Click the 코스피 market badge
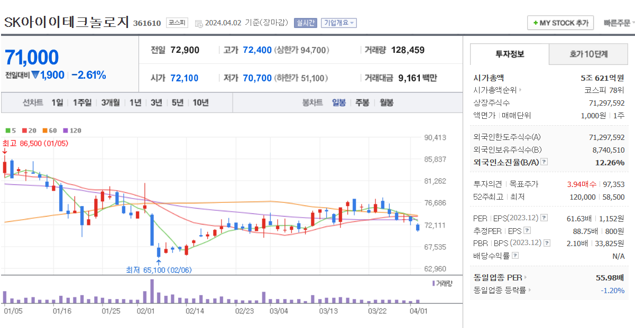The image size is (635, 328). (x=177, y=23)
